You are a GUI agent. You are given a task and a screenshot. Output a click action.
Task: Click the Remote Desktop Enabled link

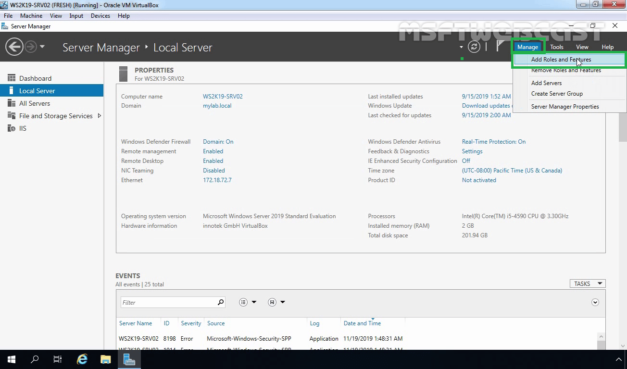tap(213, 160)
